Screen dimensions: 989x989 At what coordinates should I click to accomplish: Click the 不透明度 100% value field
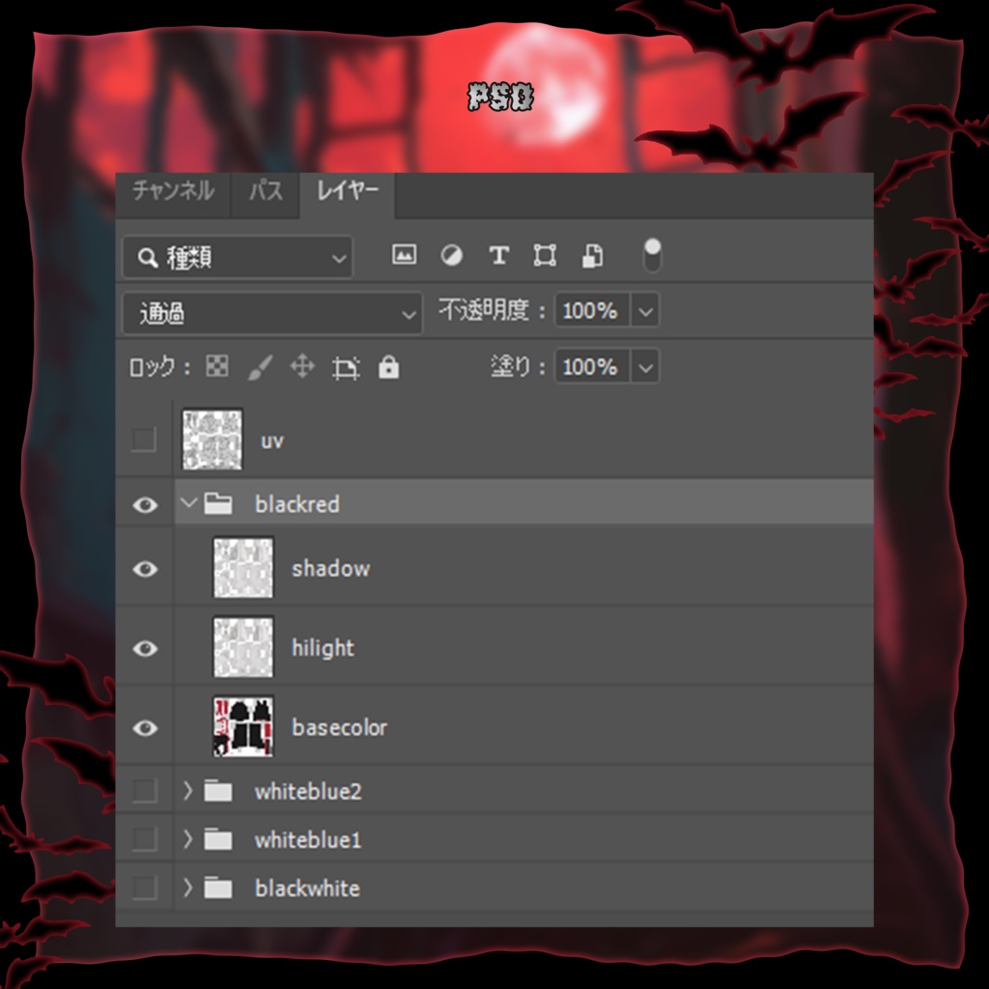point(592,310)
